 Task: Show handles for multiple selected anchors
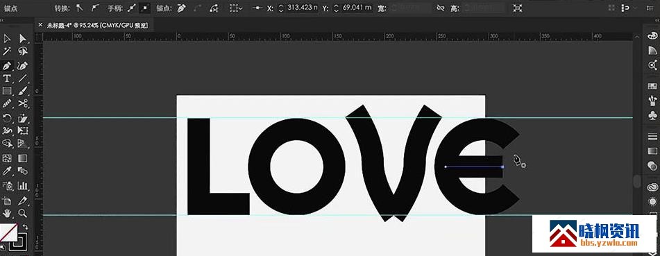132,8
